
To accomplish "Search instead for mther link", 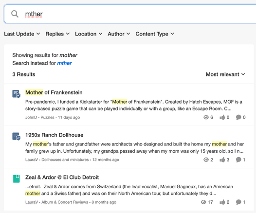I will pos(65,63).
